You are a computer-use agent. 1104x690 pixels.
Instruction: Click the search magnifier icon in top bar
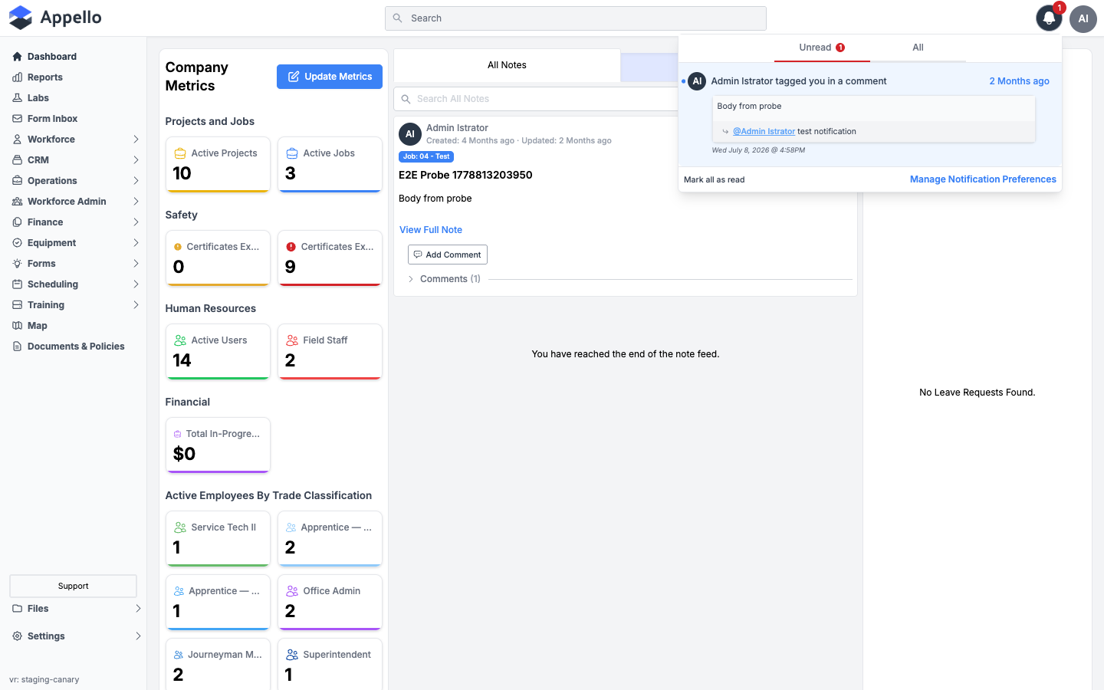pyautogui.click(x=397, y=18)
